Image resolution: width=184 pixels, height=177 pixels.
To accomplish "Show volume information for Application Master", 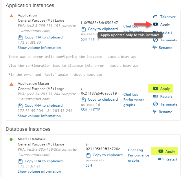I will point(39,116).
